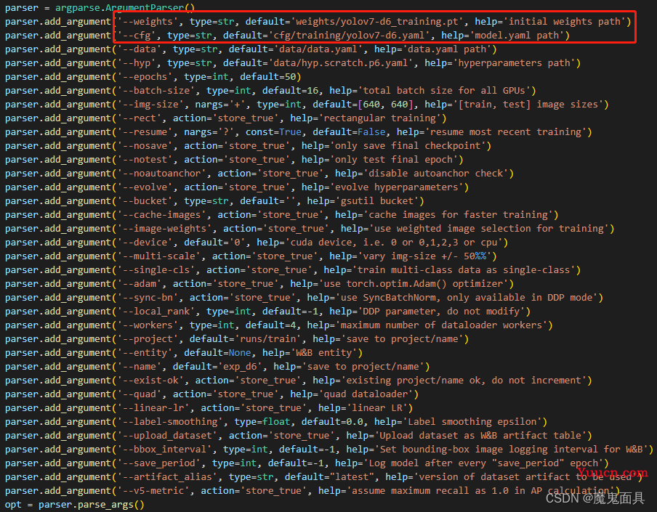Click 'maximum number of dataloader workers' help

(441, 325)
